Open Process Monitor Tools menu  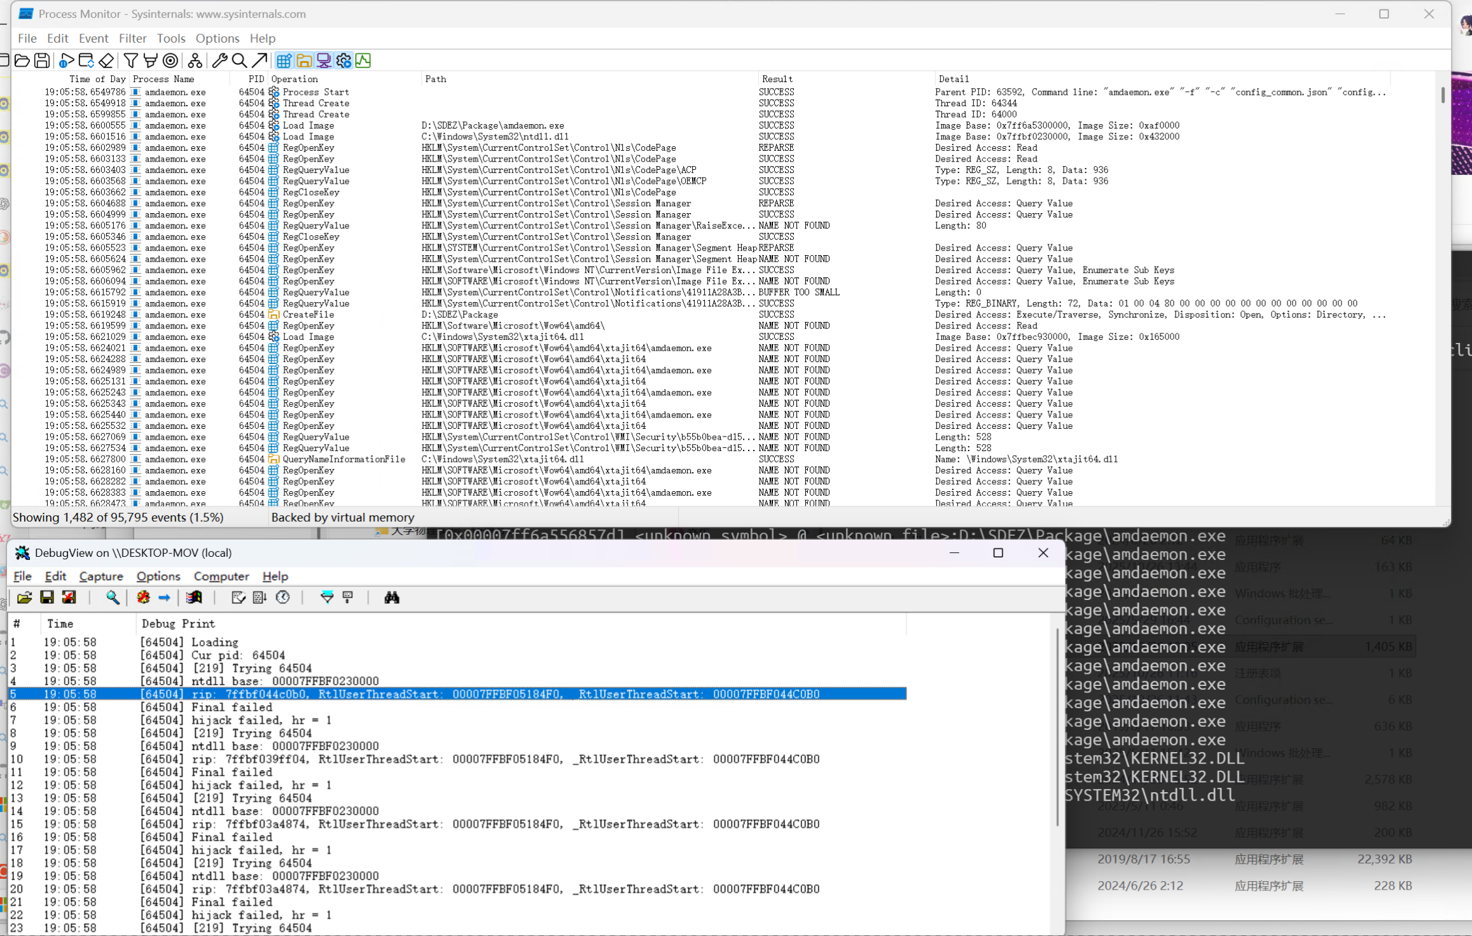coord(171,38)
